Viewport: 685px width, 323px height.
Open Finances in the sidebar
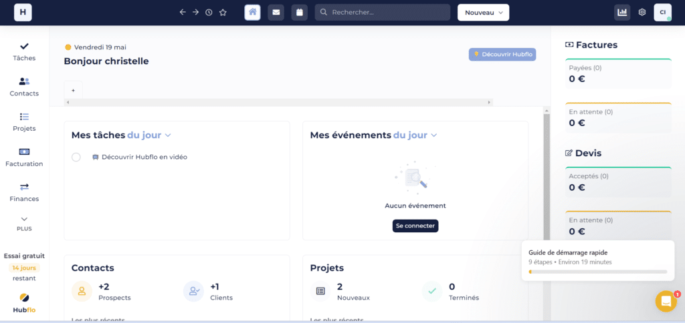click(25, 193)
